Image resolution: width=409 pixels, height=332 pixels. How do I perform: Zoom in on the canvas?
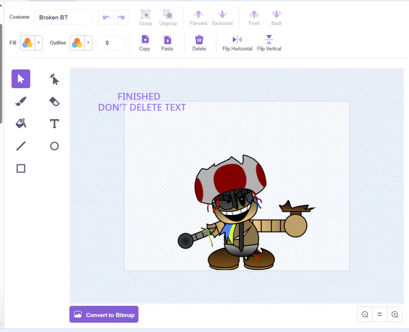click(394, 315)
